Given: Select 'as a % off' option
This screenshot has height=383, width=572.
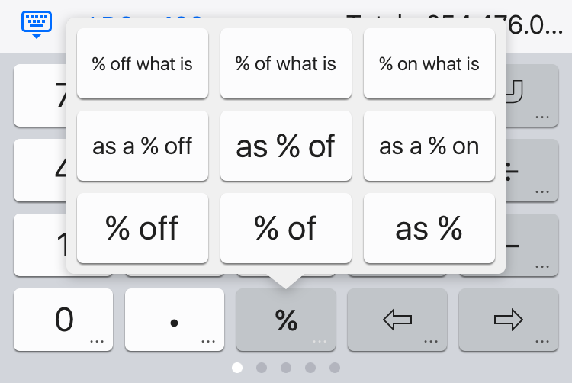Looking at the screenshot, I should 143,146.
